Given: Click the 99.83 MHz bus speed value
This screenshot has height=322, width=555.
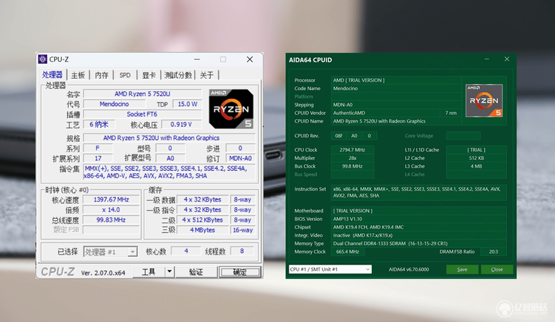Looking at the screenshot, I should point(112,220).
